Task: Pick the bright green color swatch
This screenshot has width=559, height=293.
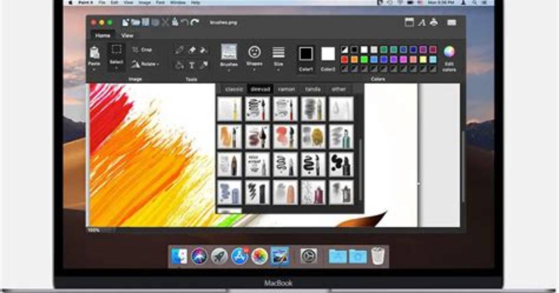Action: (x=364, y=59)
